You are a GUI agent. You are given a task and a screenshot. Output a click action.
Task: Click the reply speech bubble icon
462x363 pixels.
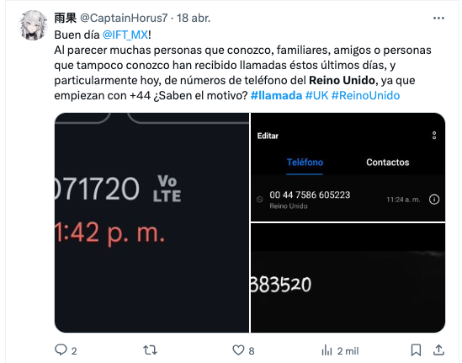pyautogui.click(x=61, y=350)
